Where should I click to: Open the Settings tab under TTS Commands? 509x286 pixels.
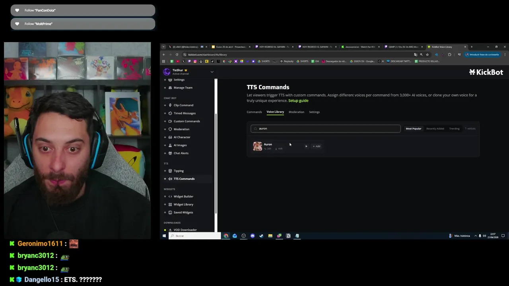point(314,112)
